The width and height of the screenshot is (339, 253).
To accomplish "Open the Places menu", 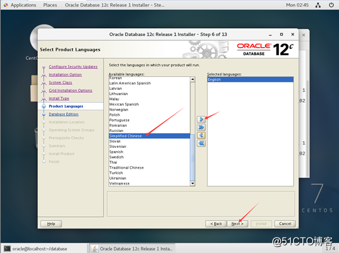I will pyautogui.click(x=50, y=5).
